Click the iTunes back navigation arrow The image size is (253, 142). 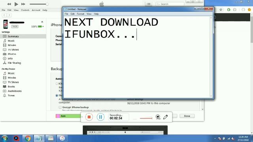coord(4,15)
